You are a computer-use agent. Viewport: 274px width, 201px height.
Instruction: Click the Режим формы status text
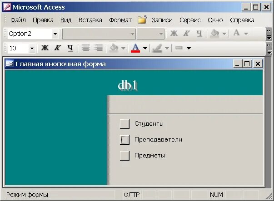(x=27, y=195)
